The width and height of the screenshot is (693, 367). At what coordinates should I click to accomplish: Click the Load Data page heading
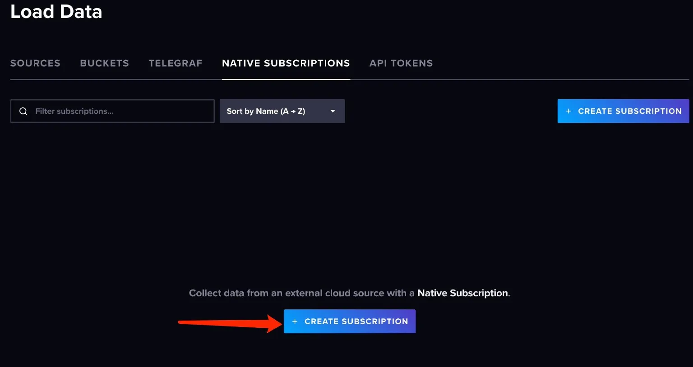pos(56,12)
